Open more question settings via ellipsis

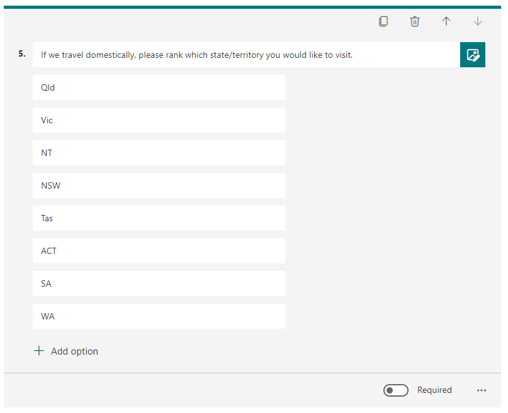[482, 390]
